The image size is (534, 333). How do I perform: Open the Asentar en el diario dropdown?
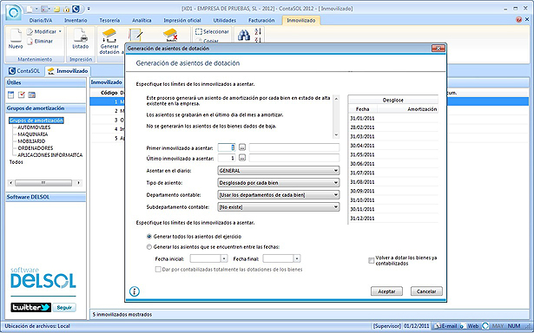(x=336, y=171)
